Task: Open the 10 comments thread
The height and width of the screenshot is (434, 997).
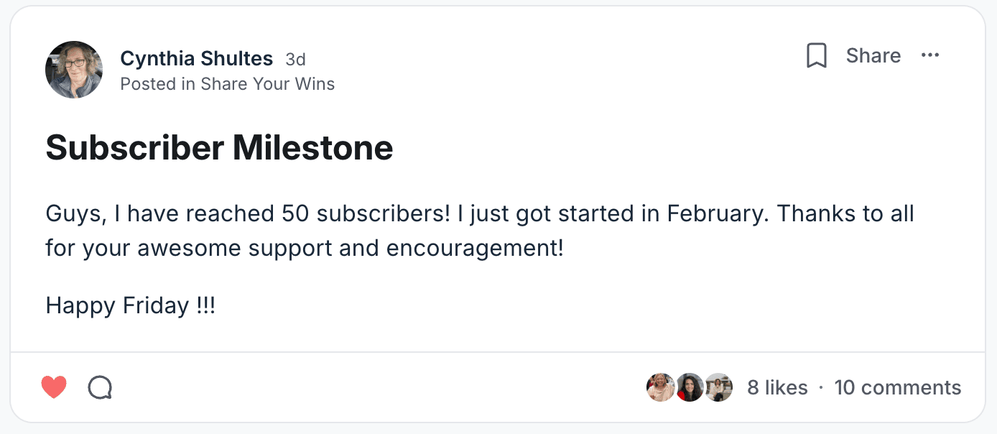Action: tap(897, 388)
